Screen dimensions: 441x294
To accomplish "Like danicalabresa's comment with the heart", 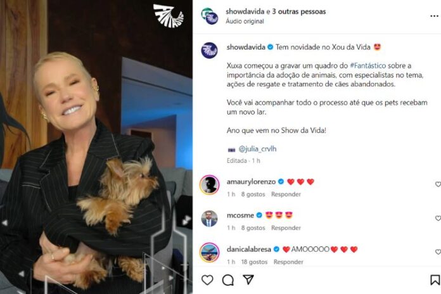I will pyautogui.click(x=438, y=252).
